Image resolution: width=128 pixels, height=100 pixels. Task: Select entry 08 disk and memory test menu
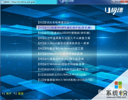[61, 59]
